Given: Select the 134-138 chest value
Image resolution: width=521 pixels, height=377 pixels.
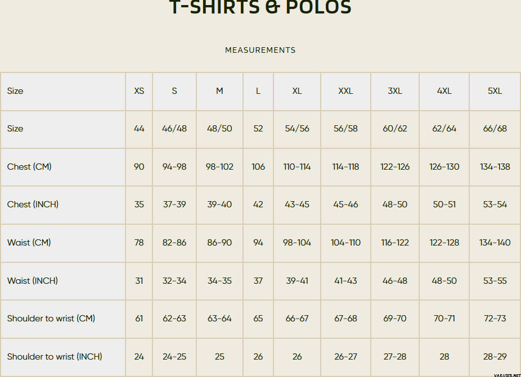Looking at the screenshot, I should 495,167.
